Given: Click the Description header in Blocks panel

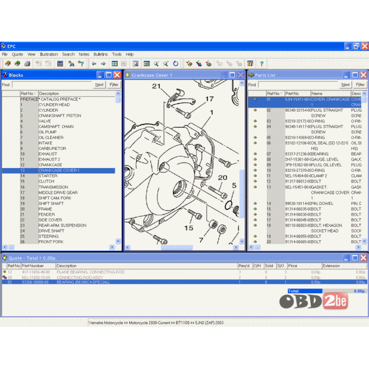Looking at the screenshot, I should click(77, 93).
